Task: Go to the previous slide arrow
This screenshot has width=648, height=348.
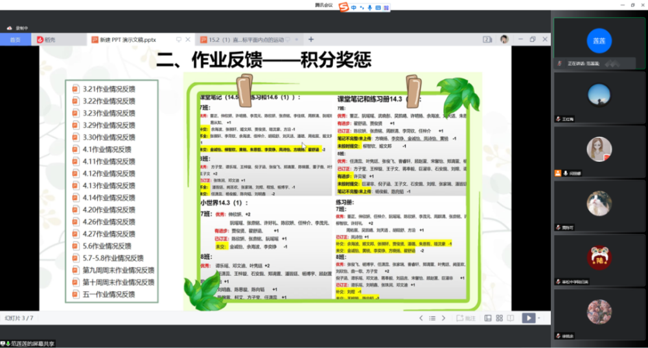Action: point(421,318)
